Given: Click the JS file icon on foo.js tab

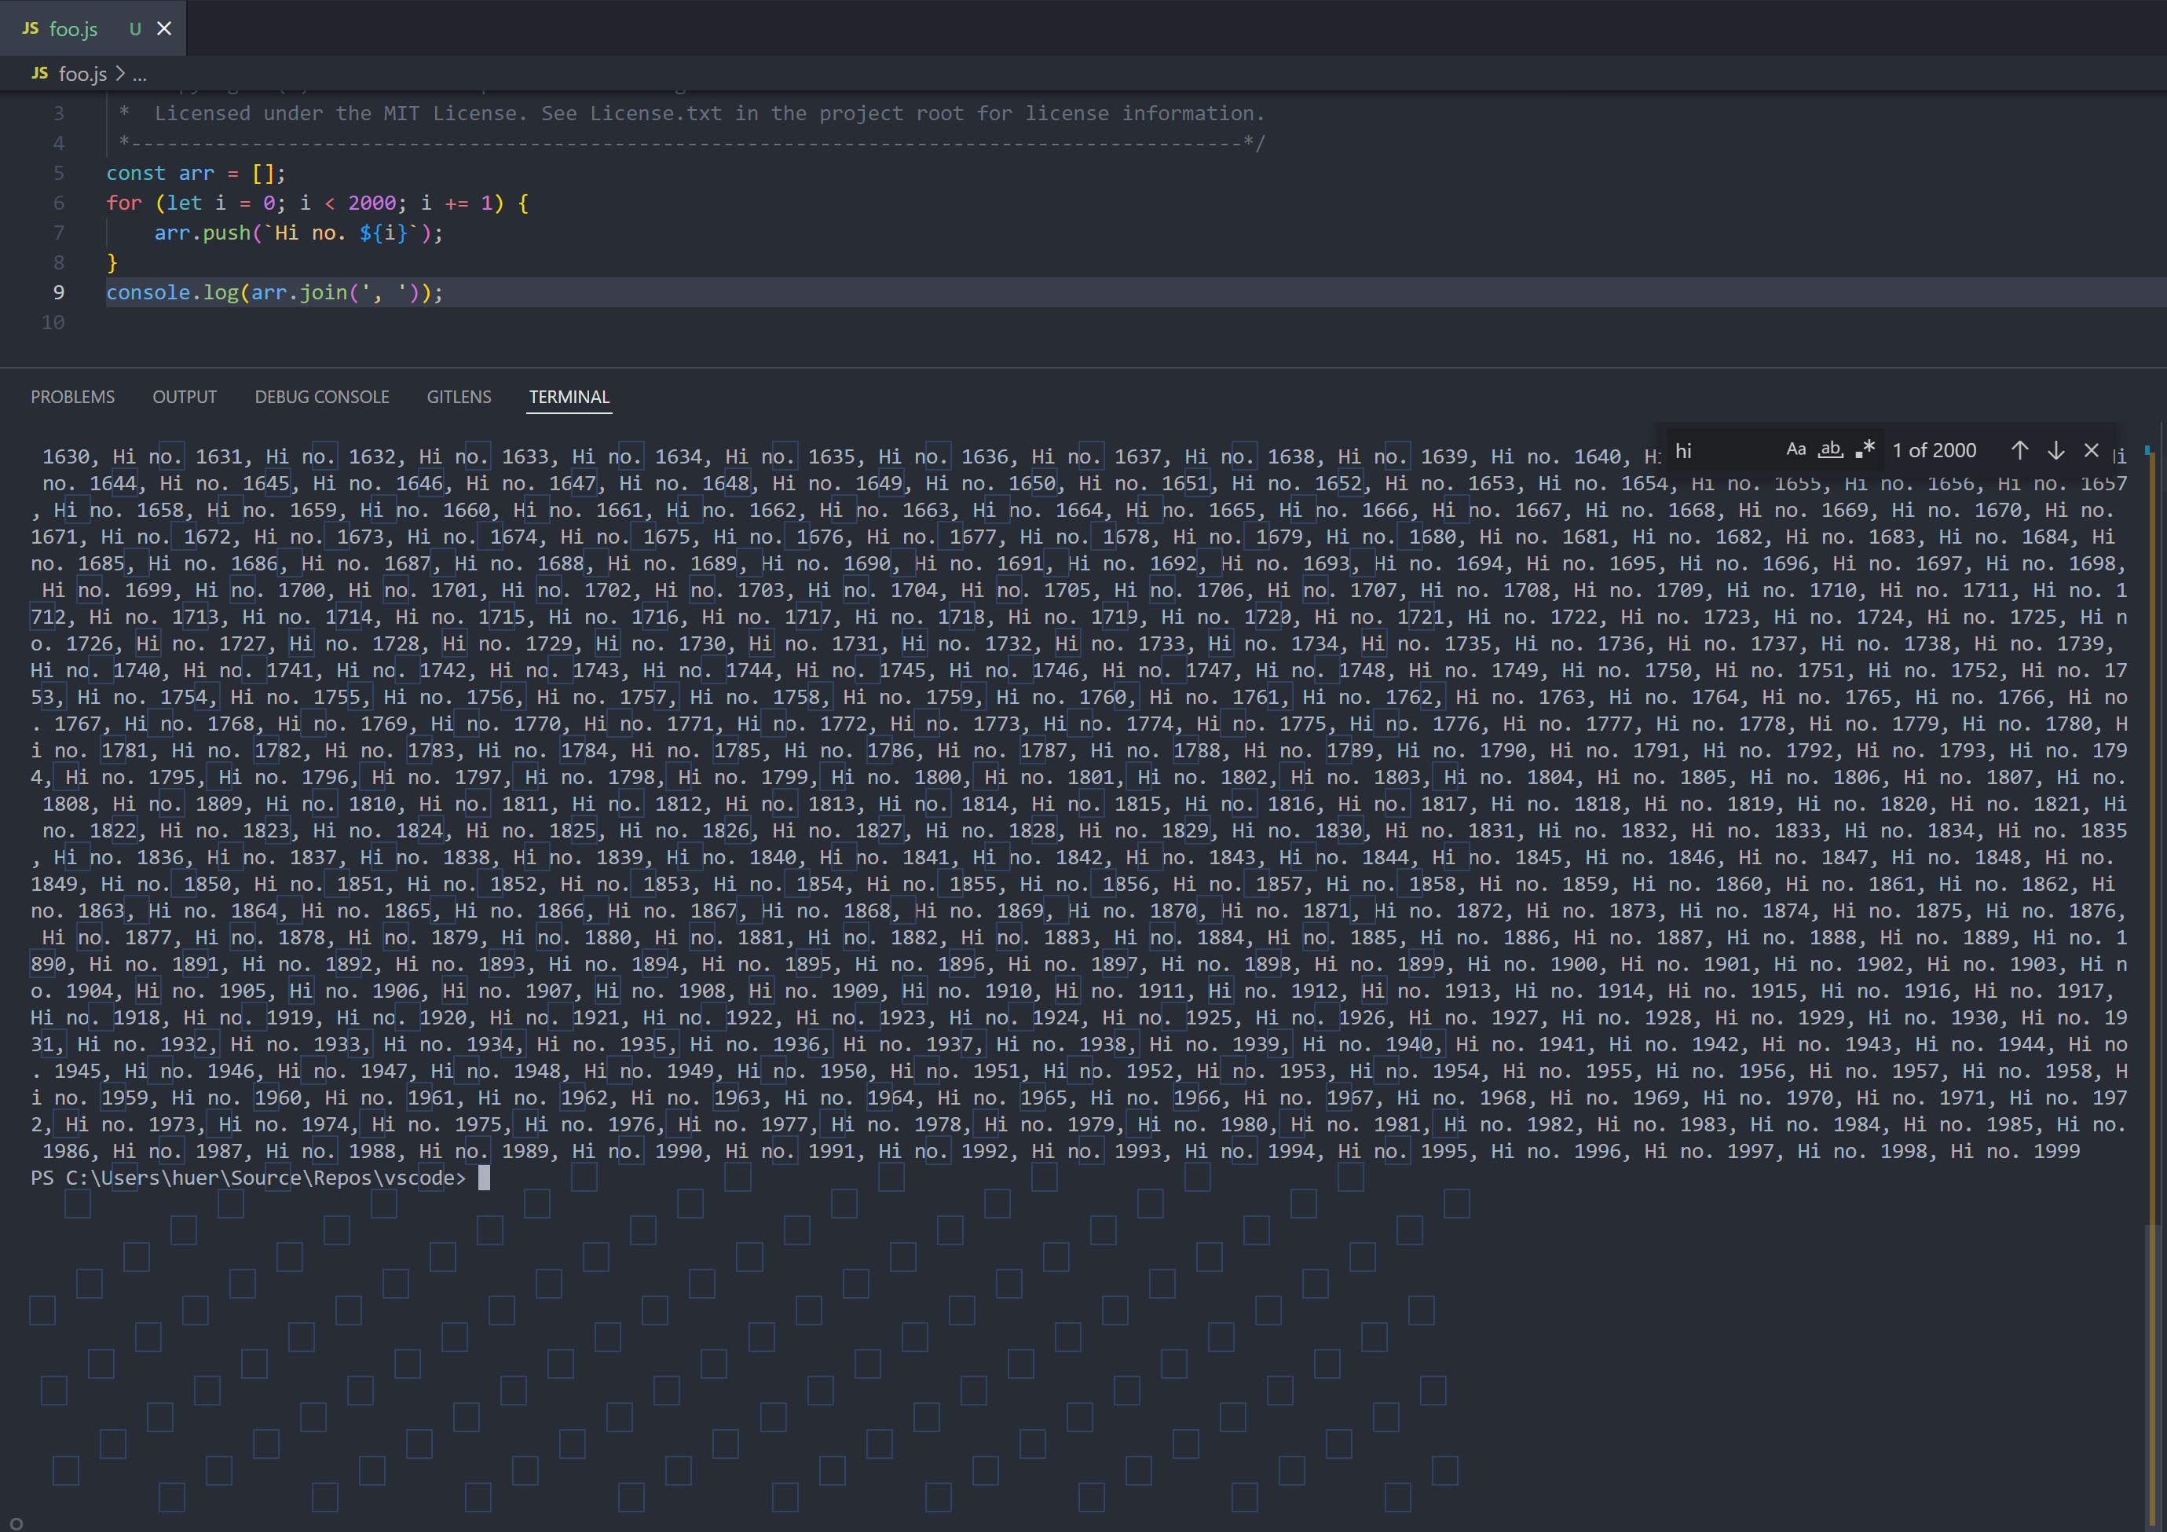Looking at the screenshot, I should click(x=28, y=28).
